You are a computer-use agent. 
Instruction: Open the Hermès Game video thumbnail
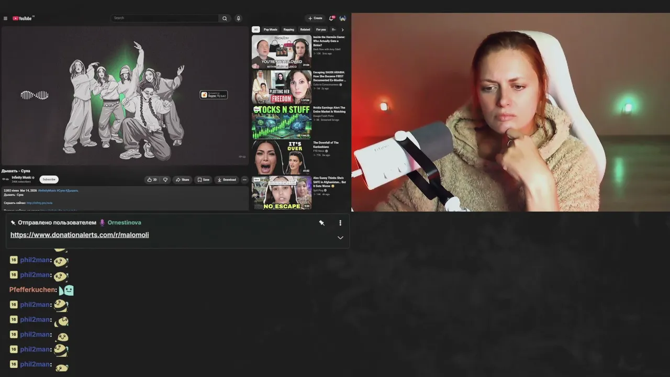282,52
